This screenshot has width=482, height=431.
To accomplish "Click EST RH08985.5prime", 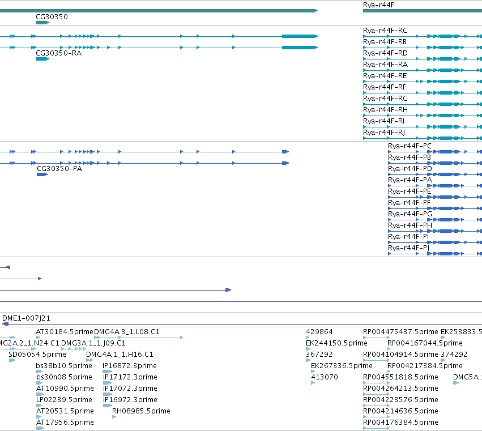I will [x=141, y=411].
